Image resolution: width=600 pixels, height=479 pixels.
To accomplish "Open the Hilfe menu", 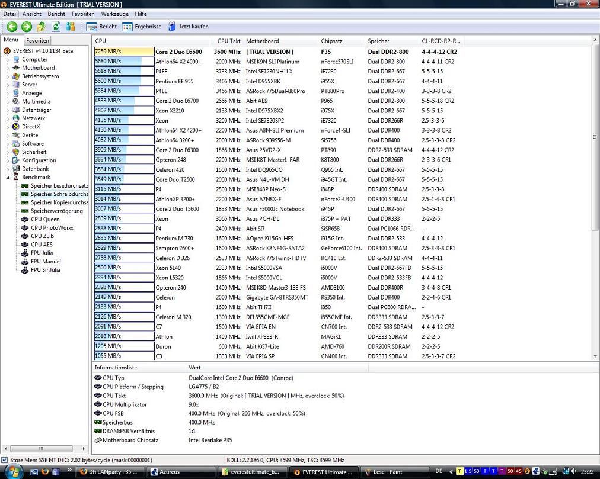I will (141, 14).
